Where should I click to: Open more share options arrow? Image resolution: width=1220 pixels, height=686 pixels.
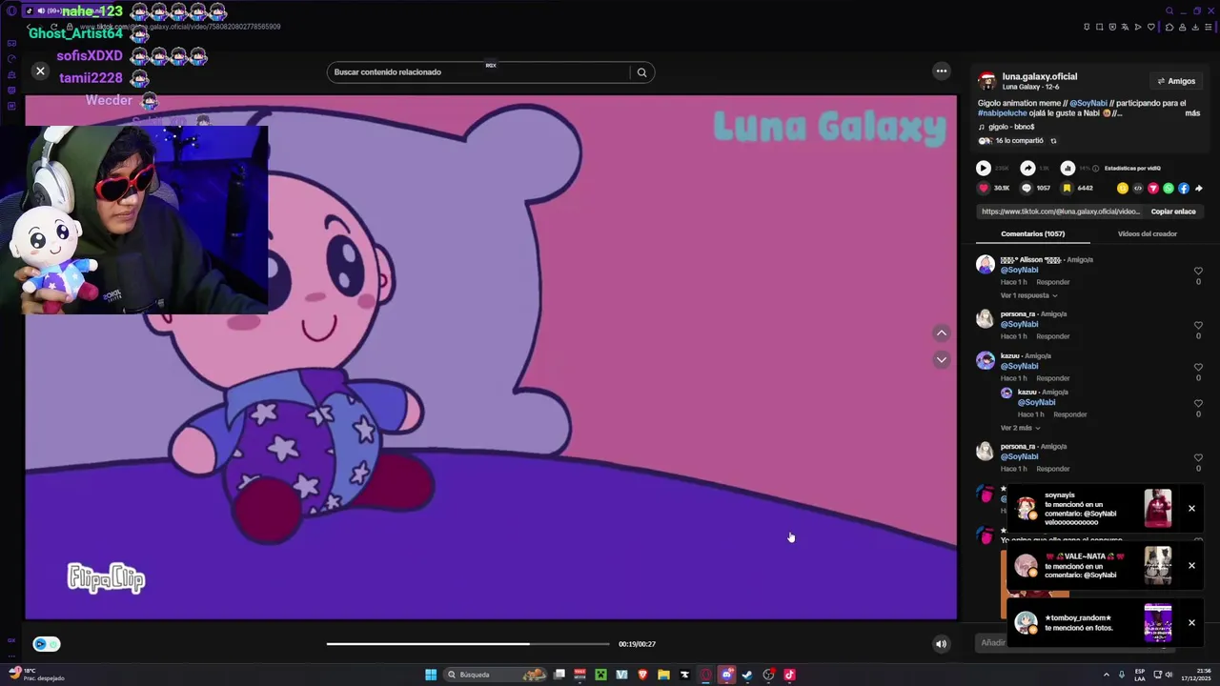click(1199, 188)
